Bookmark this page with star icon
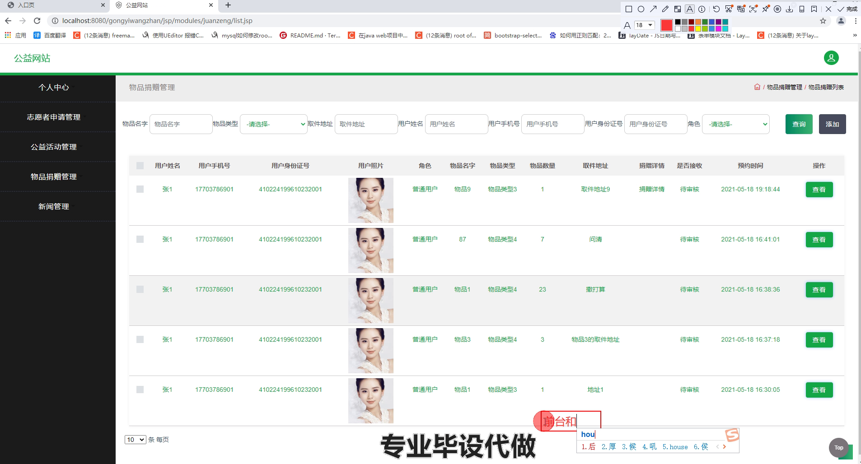Viewport: 861px width, 464px height. [823, 21]
